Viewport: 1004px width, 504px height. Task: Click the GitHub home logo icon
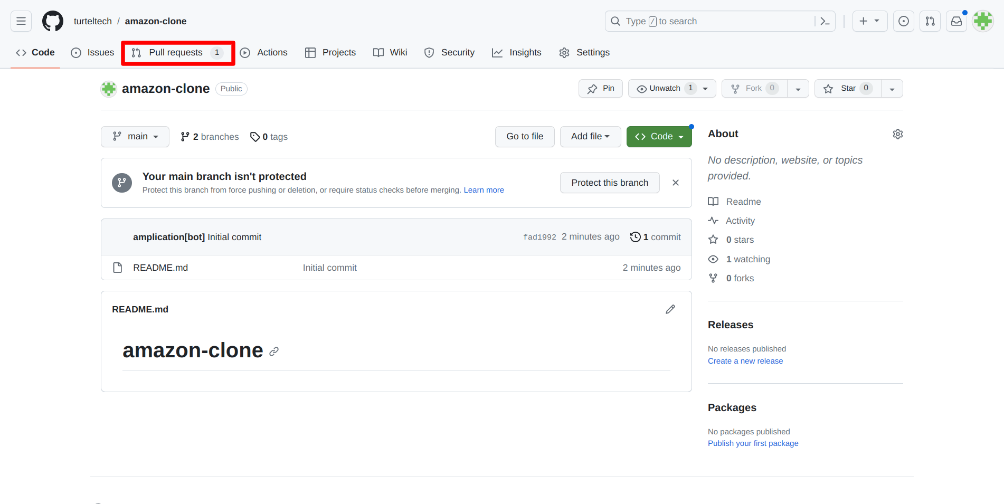coord(52,21)
